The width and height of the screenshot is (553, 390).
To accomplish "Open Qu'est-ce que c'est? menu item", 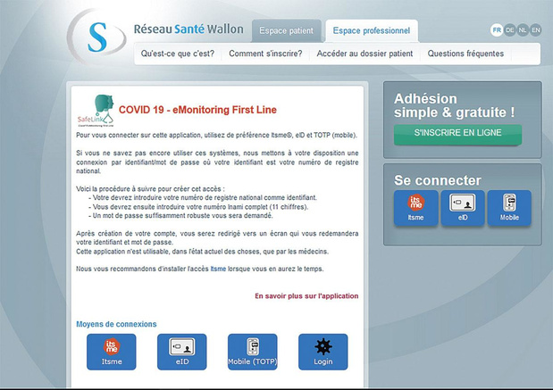I will [178, 54].
